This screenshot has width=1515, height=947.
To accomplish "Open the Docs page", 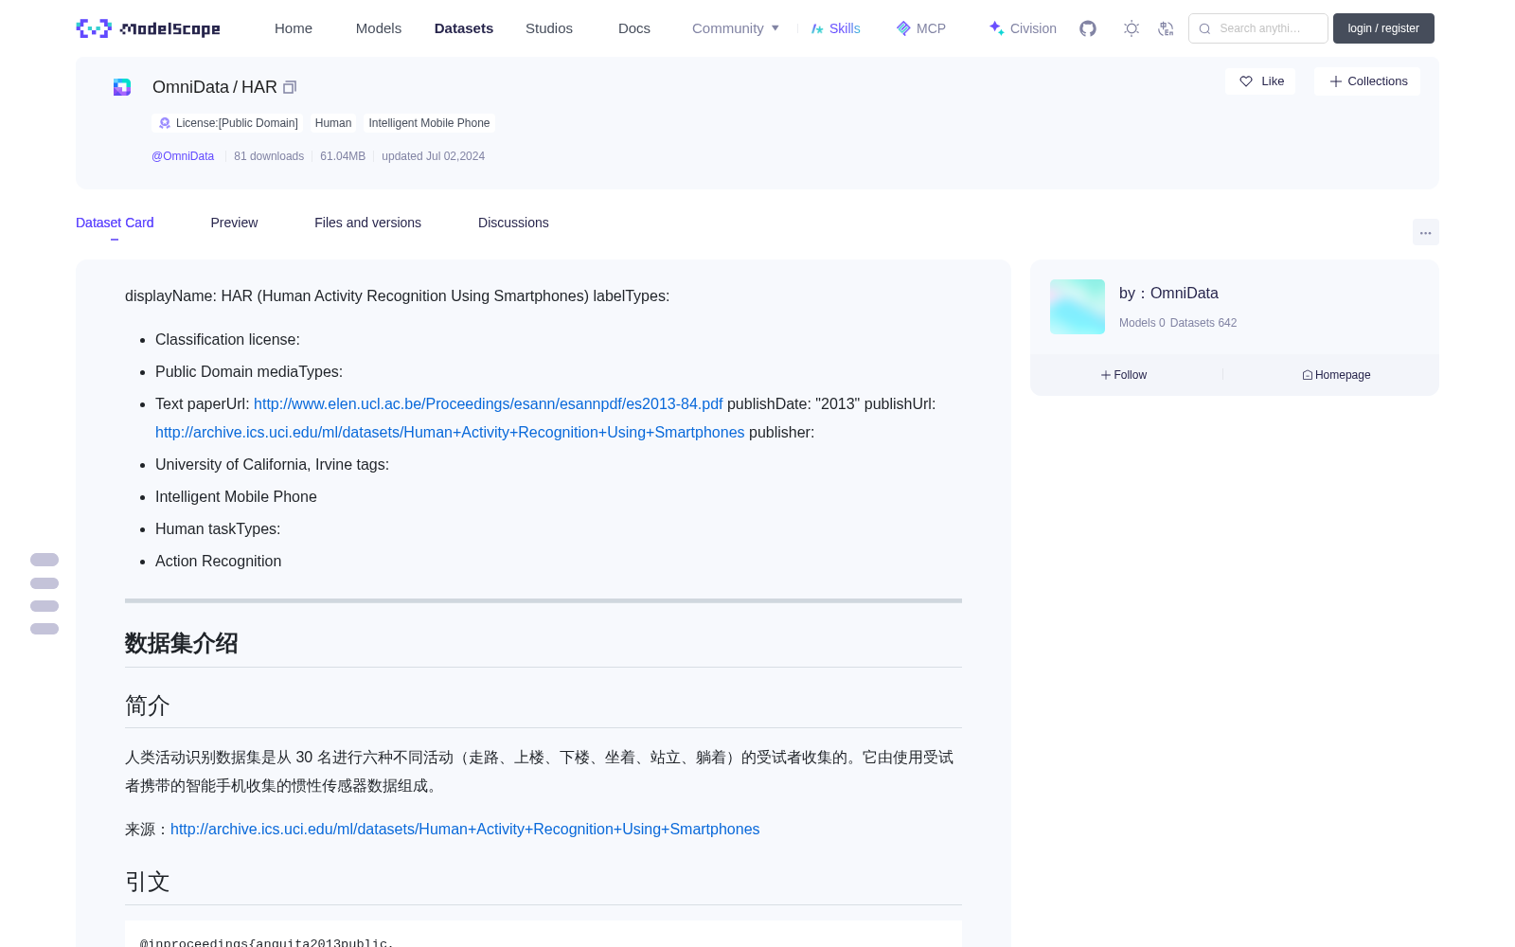I will tap(634, 28).
